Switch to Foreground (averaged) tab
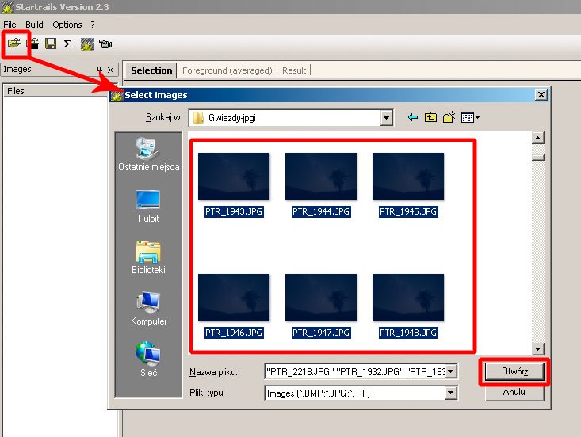The image size is (581, 437). pos(227,70)
